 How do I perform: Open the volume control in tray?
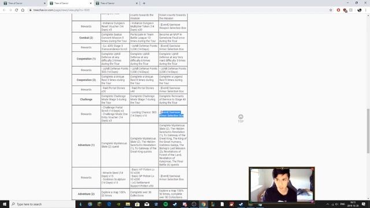(336, 204)
